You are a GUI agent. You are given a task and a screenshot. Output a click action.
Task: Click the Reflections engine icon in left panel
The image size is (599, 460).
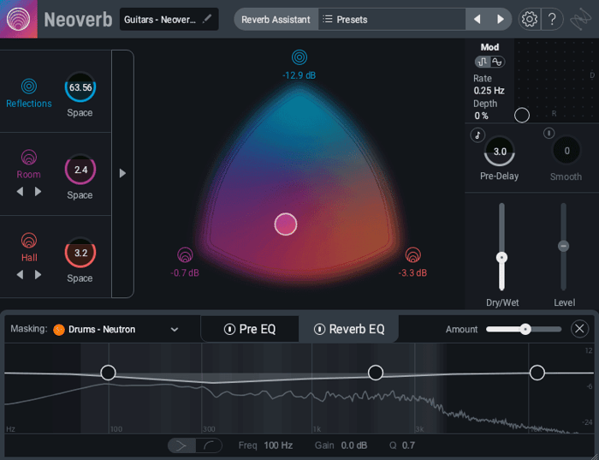pyautogui.click(x=29, y=87)
